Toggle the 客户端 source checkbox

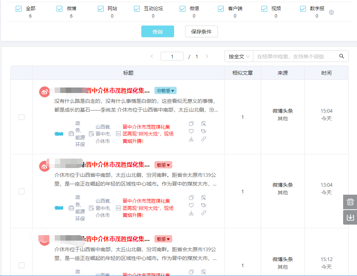[221, 9]
